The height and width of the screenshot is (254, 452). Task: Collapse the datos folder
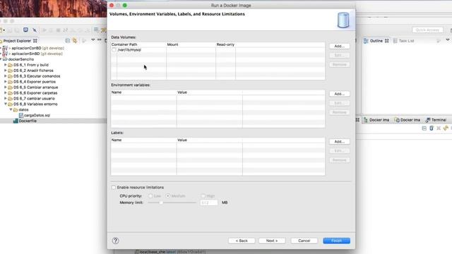click(x=11, y=110)
